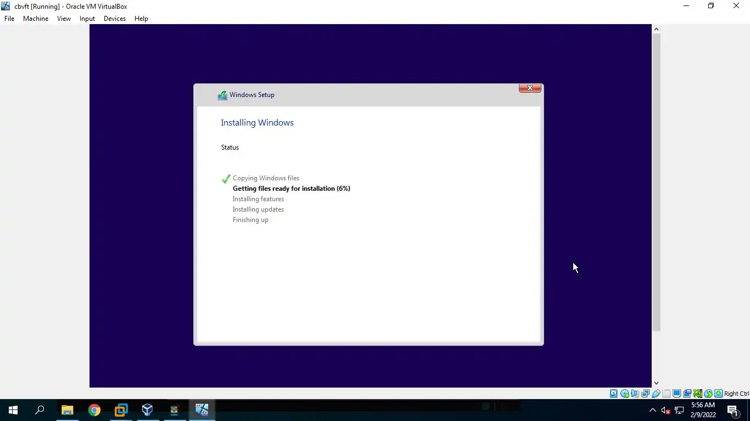Click the audio status icon in VM bar
The height and width of the screenshot is (421, 750).
[635, 394]
